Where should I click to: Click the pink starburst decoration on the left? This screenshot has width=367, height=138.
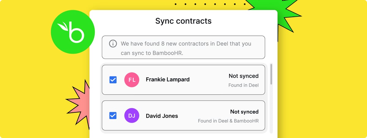pyautogui.click(x=78, y=102)
